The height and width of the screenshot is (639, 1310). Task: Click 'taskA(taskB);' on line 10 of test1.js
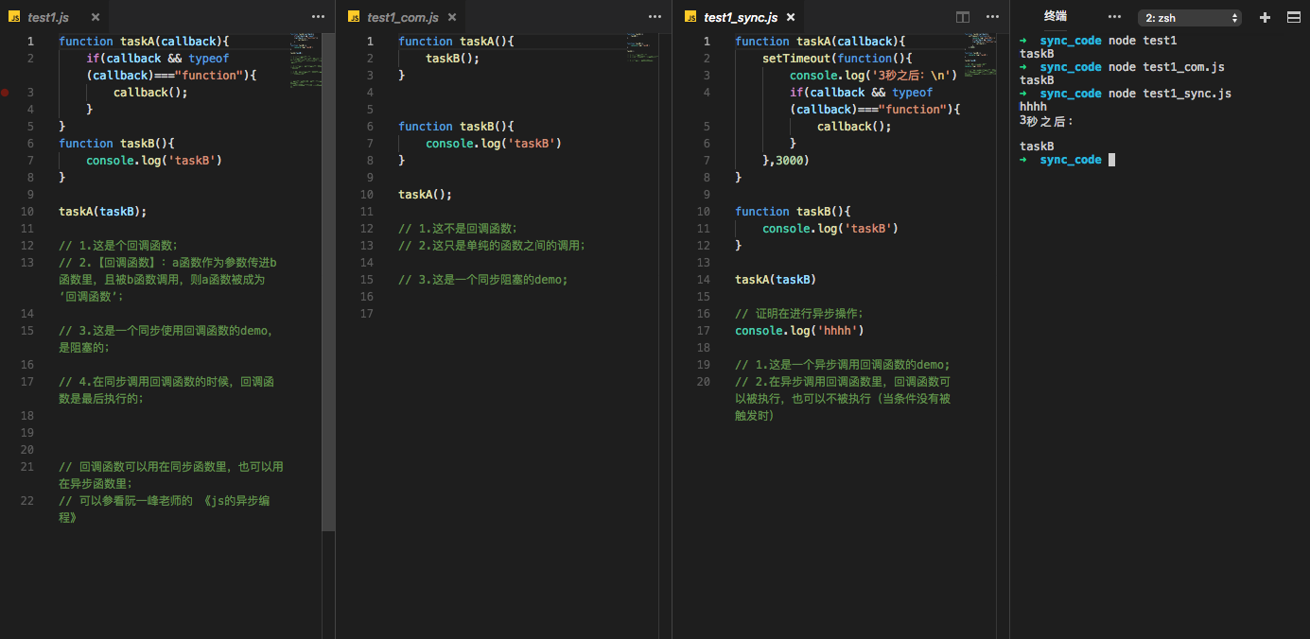103,211
